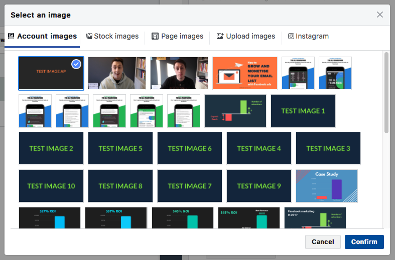Screen dimensions: 395x260
Task: Click the Stock images tab icon
Action: 89,36
